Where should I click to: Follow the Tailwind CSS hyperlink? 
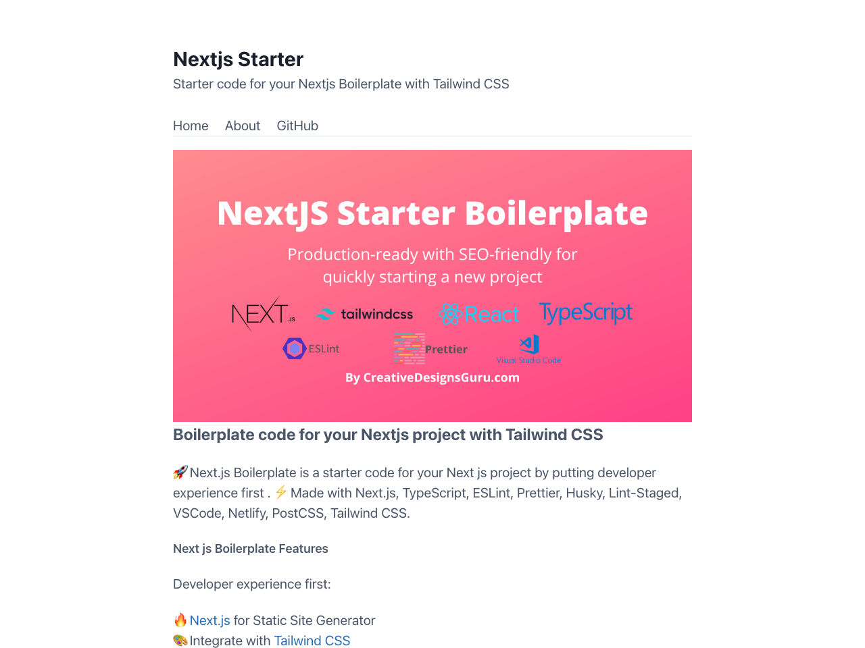312,641
